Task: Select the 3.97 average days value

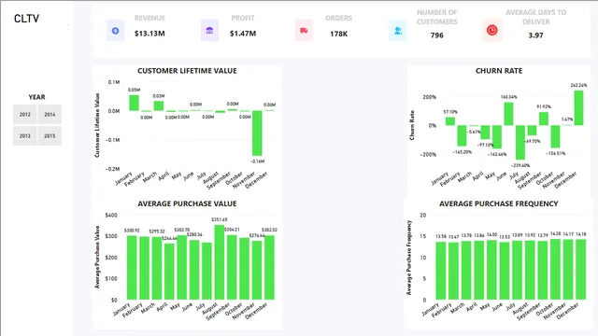Action: click(535, 35)
